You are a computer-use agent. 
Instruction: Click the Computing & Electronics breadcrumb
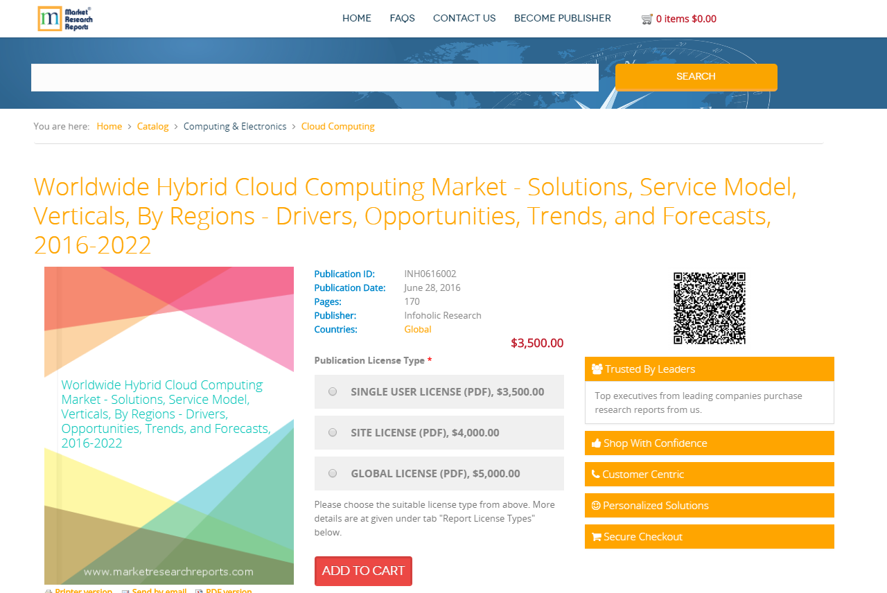pyautogui.click(x=235, y=126)
